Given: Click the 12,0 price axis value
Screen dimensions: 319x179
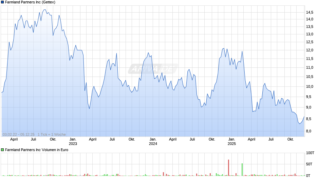Looking at the screenshot, I should 309,50.
